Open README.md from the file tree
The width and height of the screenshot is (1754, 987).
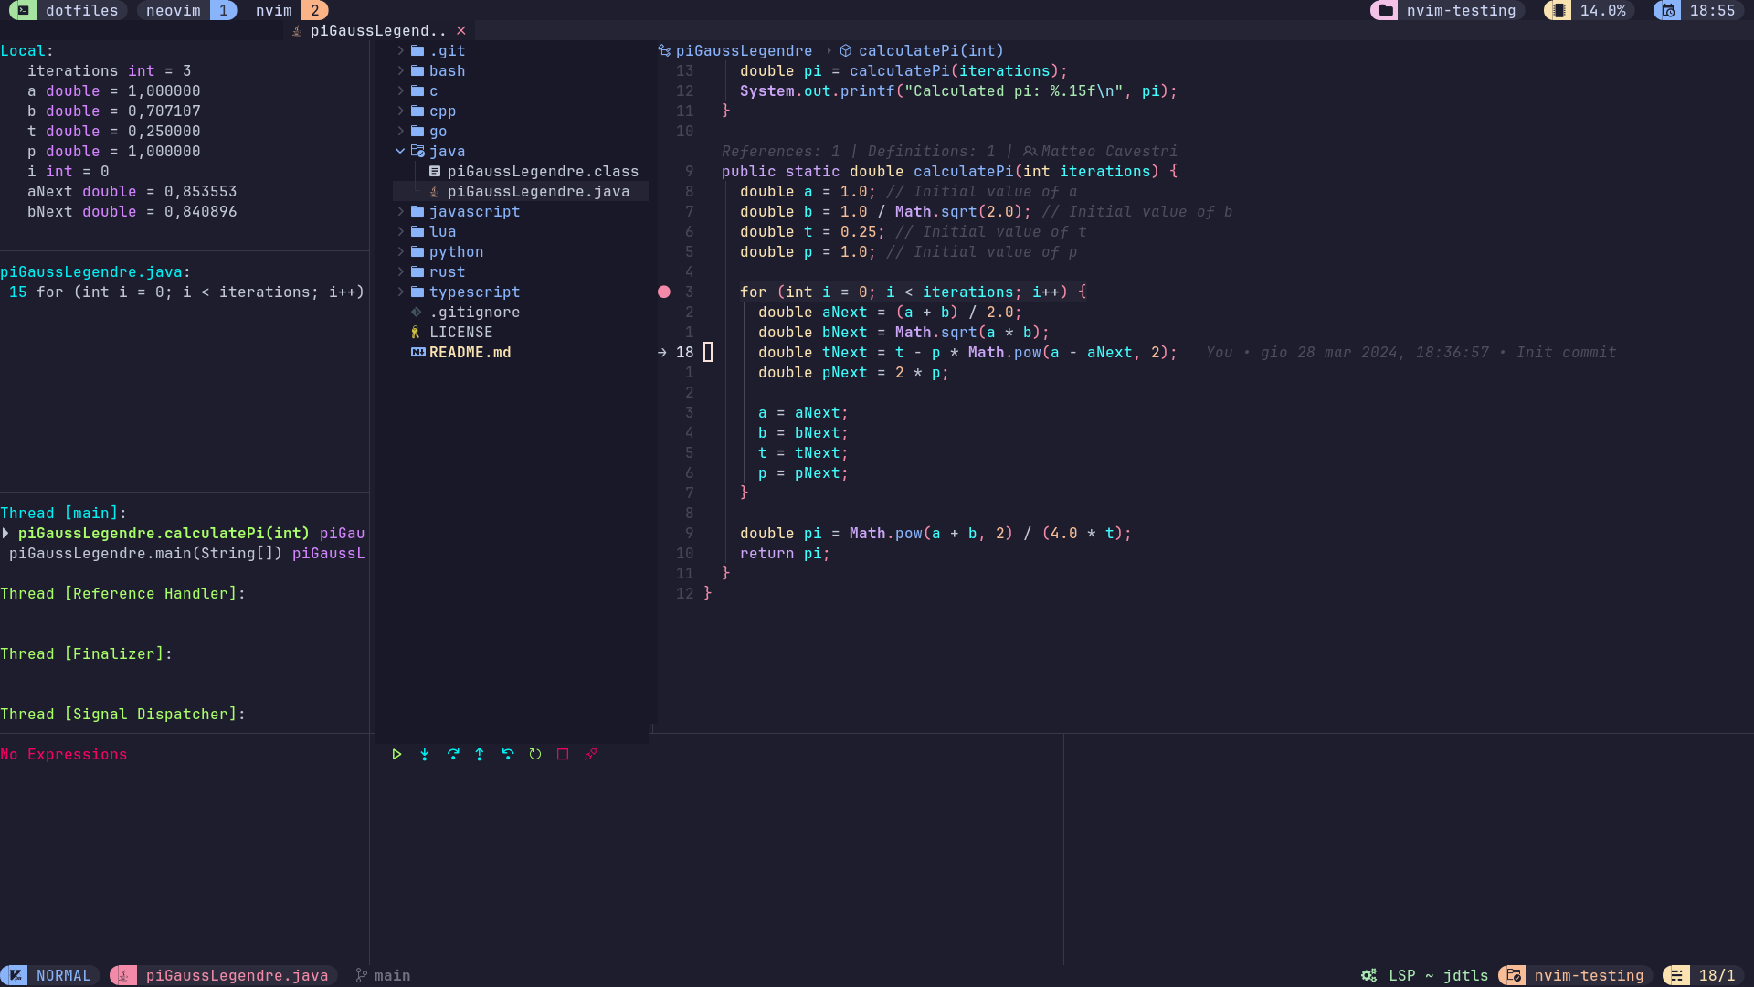click(x=470, y=352)
